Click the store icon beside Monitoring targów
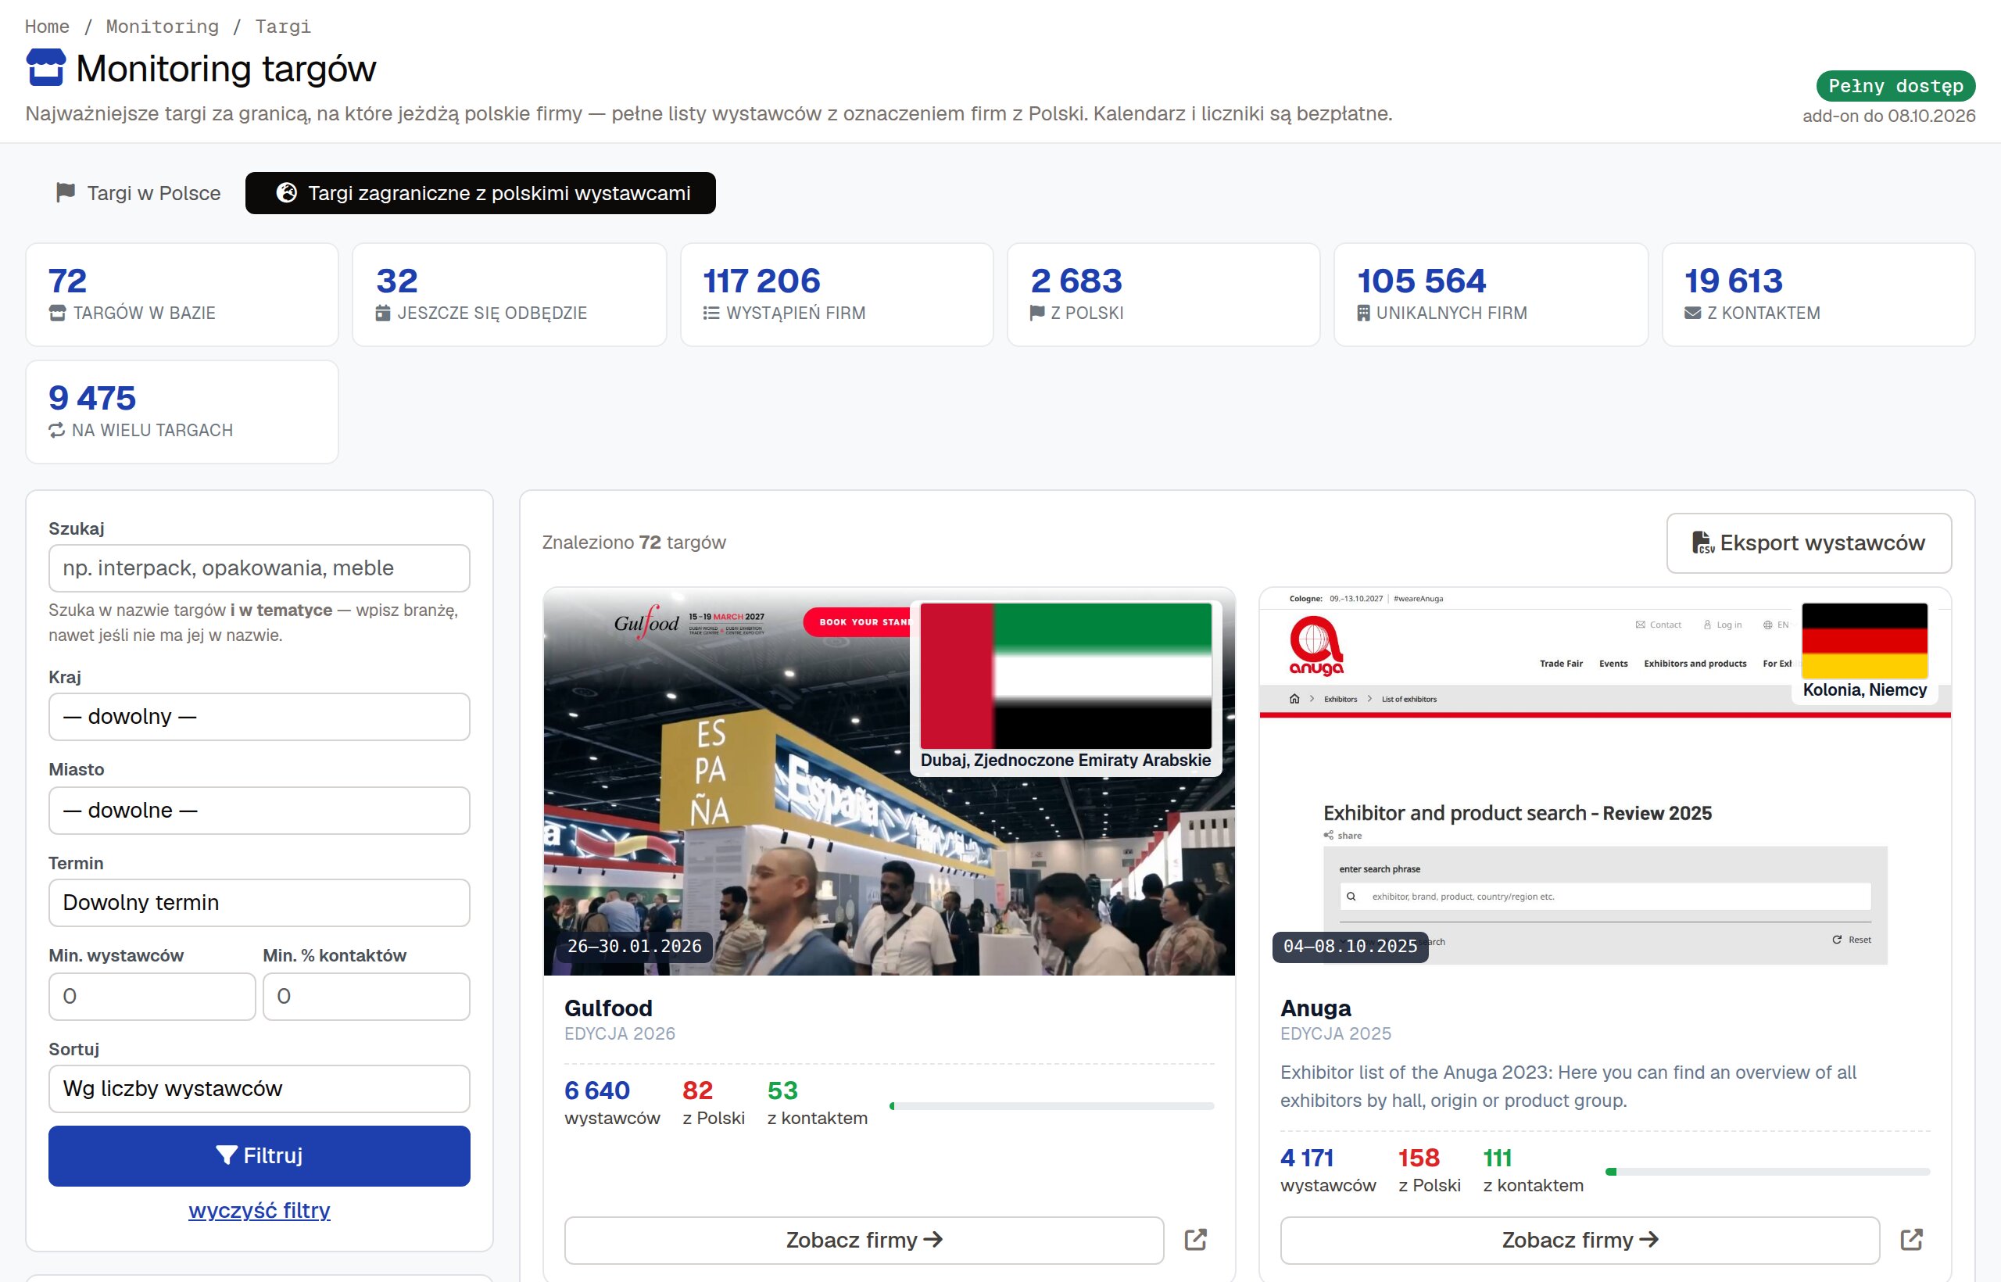 tap(46, 67)
